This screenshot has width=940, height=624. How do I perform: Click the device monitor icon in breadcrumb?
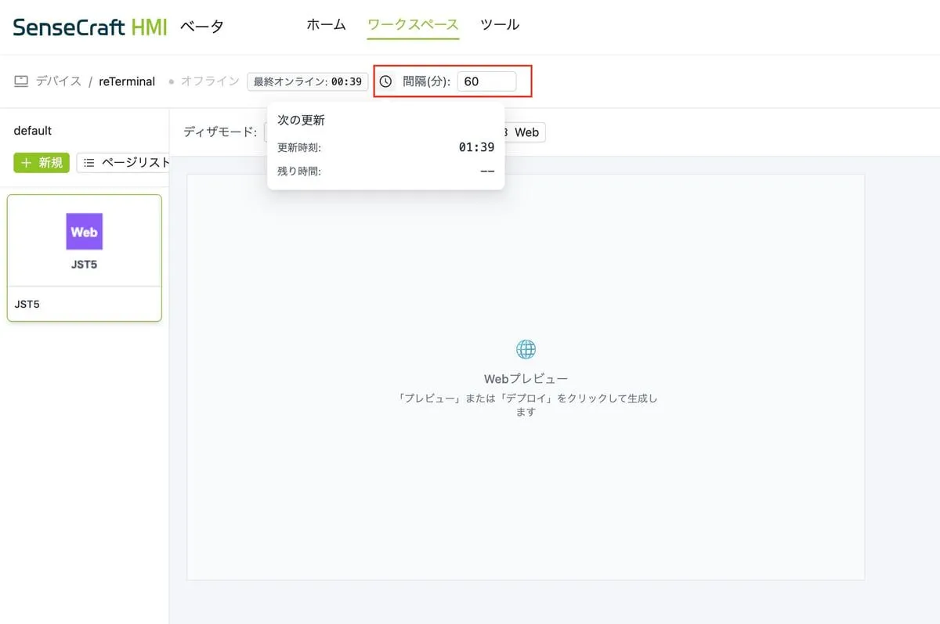(x=21, y=81)
